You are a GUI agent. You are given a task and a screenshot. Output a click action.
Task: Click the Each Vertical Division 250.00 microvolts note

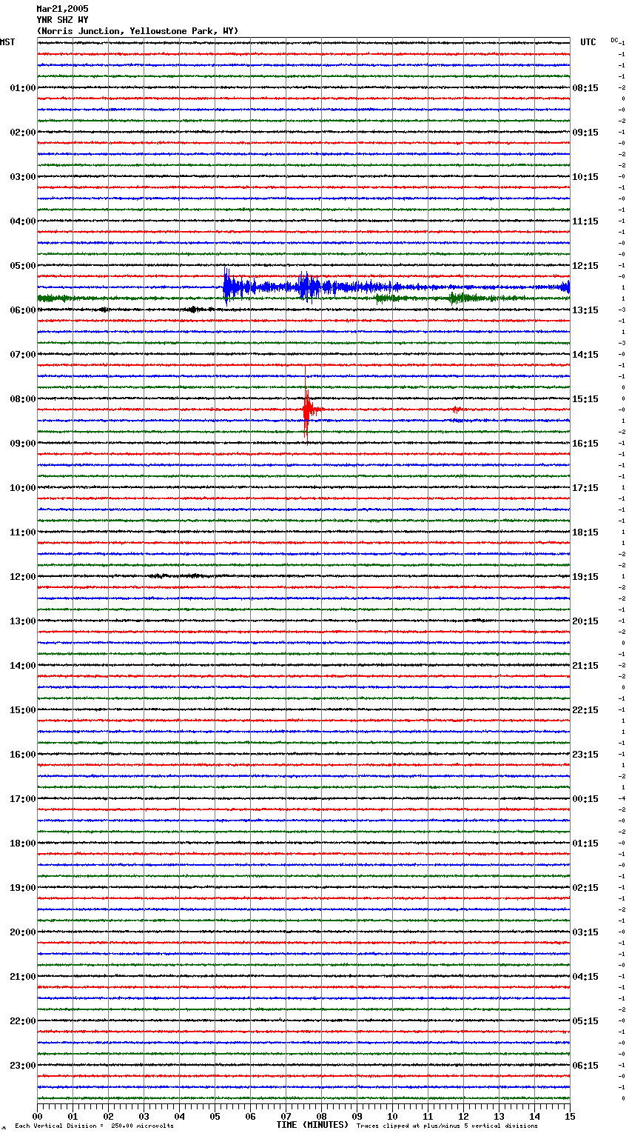[x=94, y=1126]
